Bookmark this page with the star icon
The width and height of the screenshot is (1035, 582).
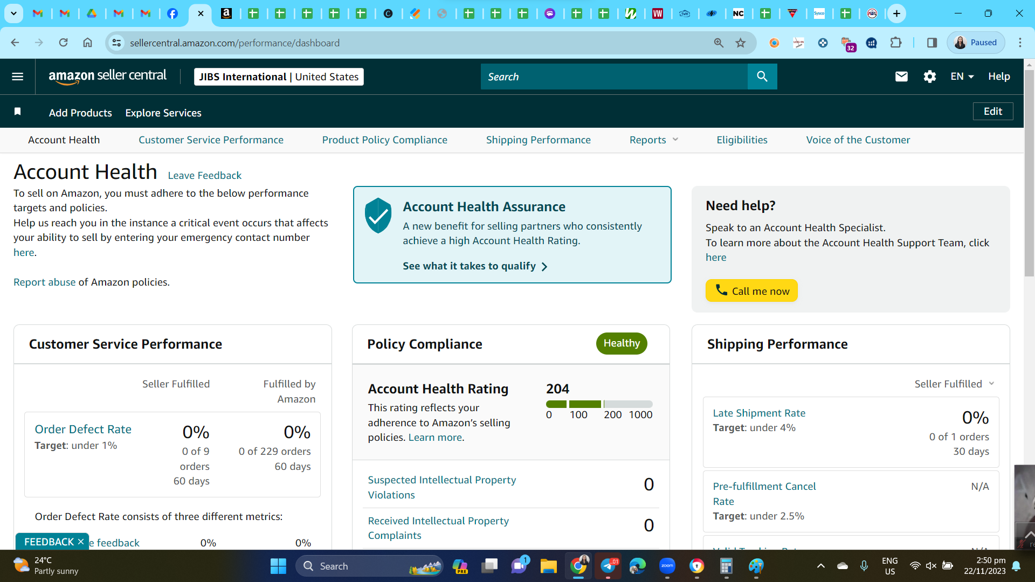click(741, 43)
